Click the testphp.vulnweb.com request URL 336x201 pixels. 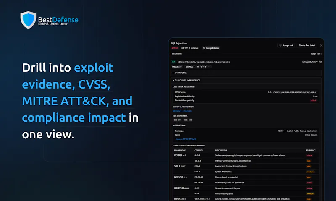coord(204,62)
